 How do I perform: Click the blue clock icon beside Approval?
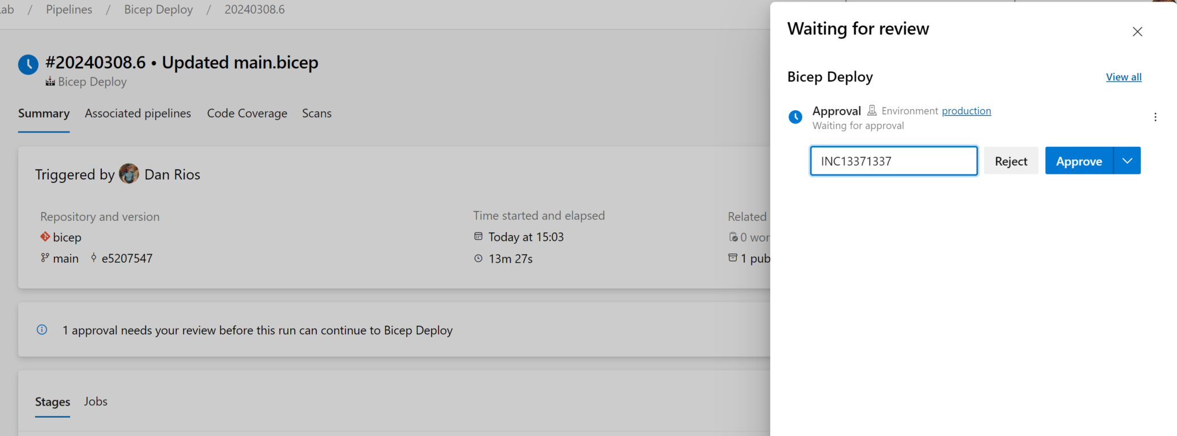point(795,117)
